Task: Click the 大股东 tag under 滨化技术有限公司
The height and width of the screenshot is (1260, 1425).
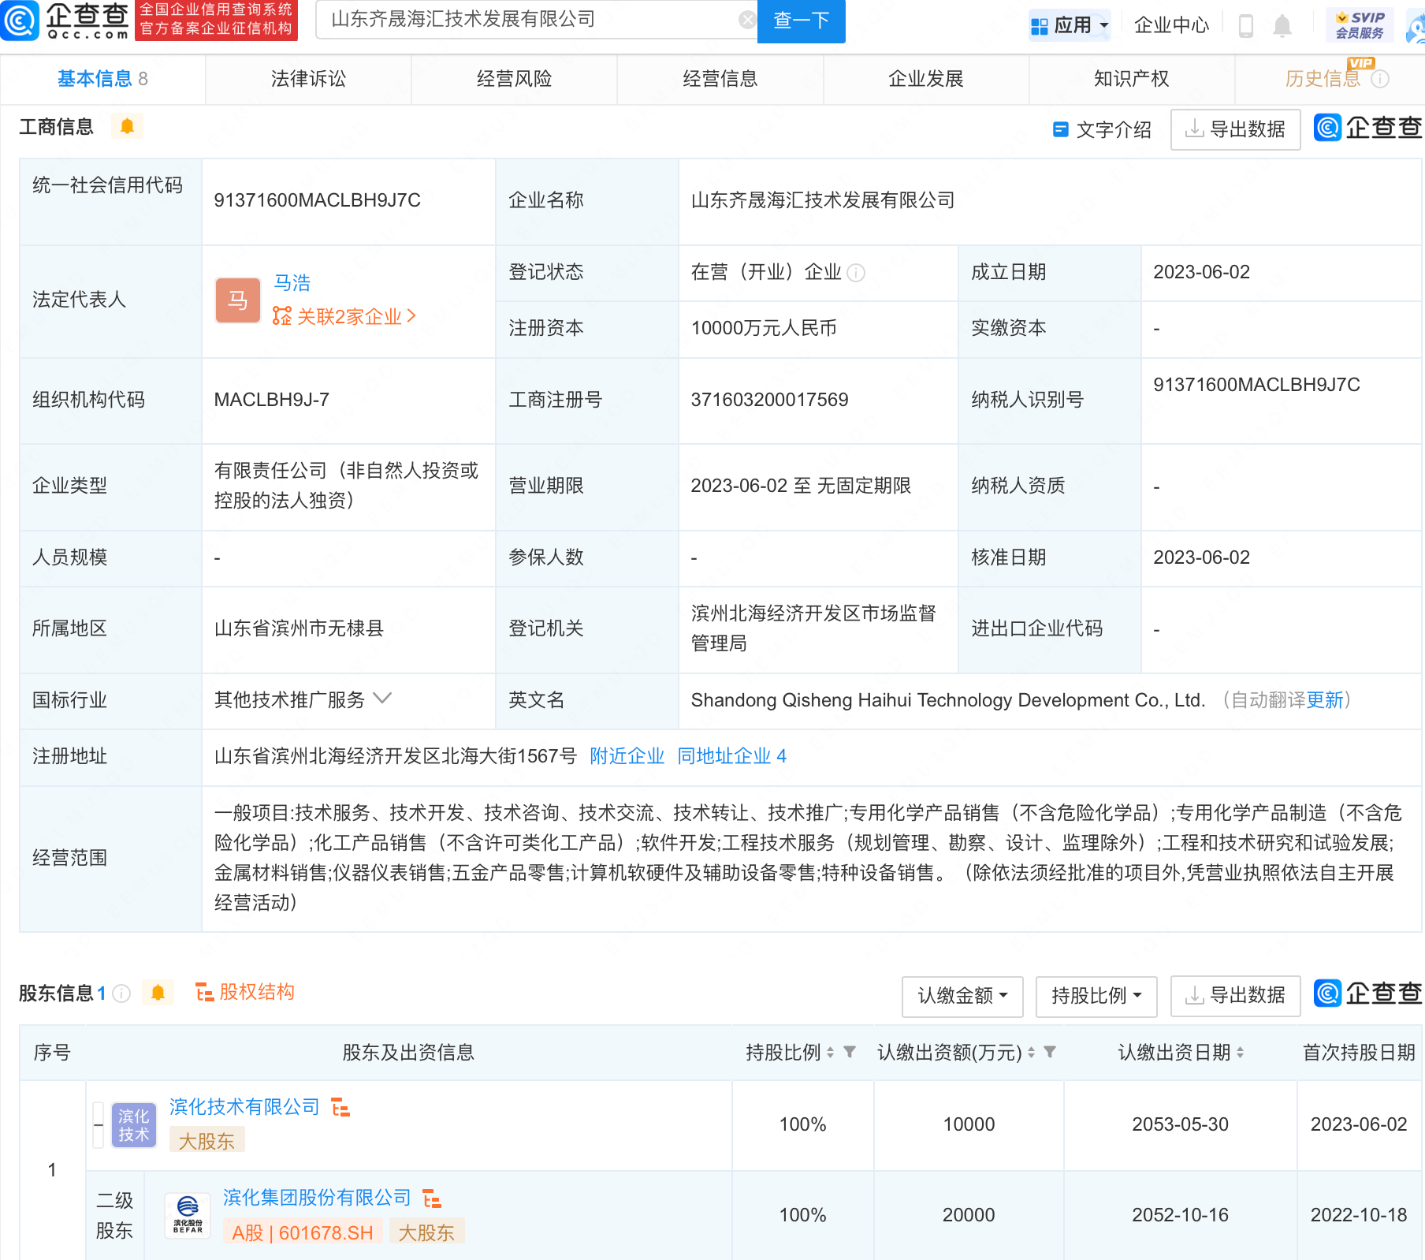Action: tap(206, 1141)
